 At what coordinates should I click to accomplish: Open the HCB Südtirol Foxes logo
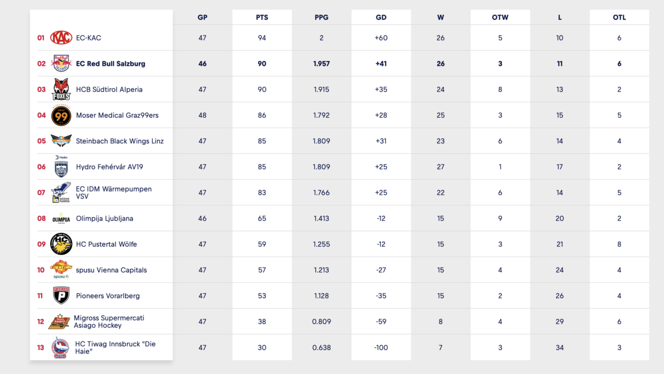click(61, 89)
